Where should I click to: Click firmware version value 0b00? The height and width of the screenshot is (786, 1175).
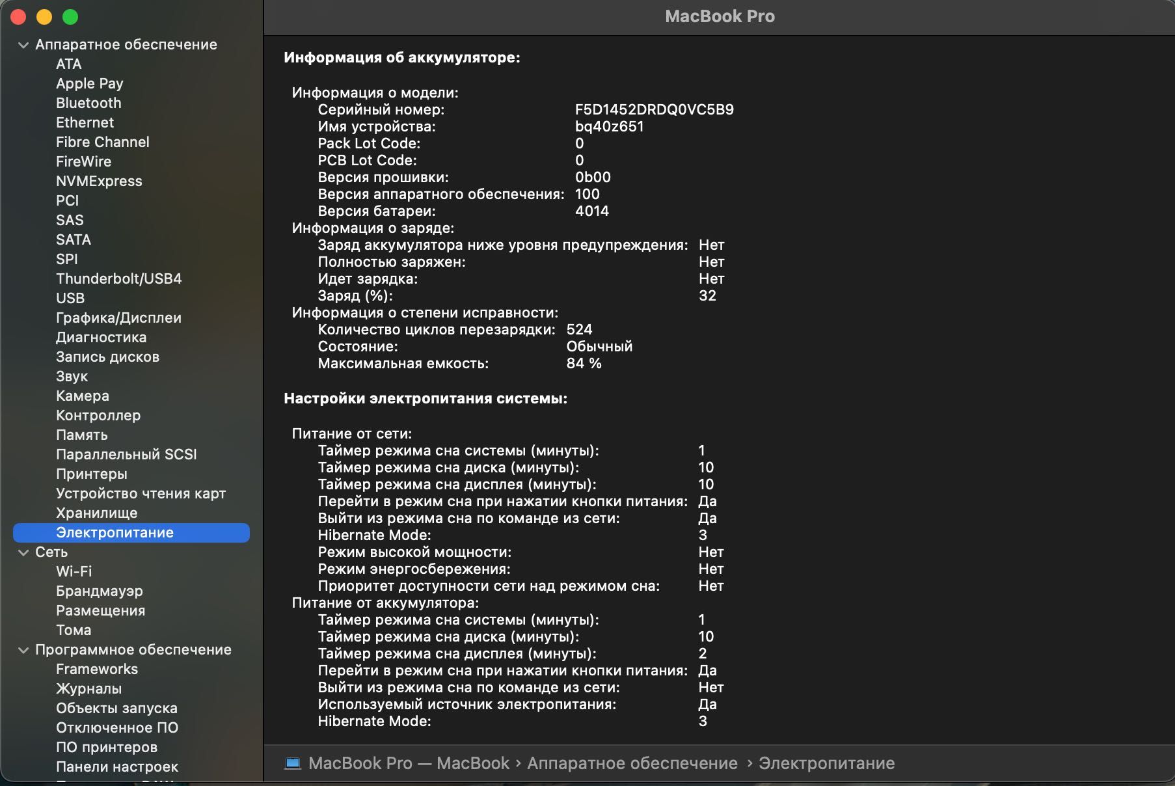(593, 177)
